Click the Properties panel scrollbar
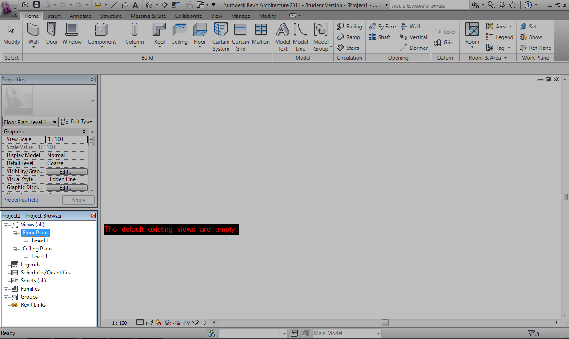This screenshot has height=339, width=569. click(x=92, y=141)
